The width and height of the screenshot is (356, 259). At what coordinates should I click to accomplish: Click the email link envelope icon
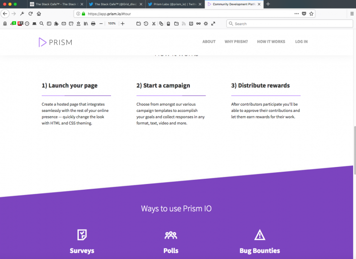point(64,24)
